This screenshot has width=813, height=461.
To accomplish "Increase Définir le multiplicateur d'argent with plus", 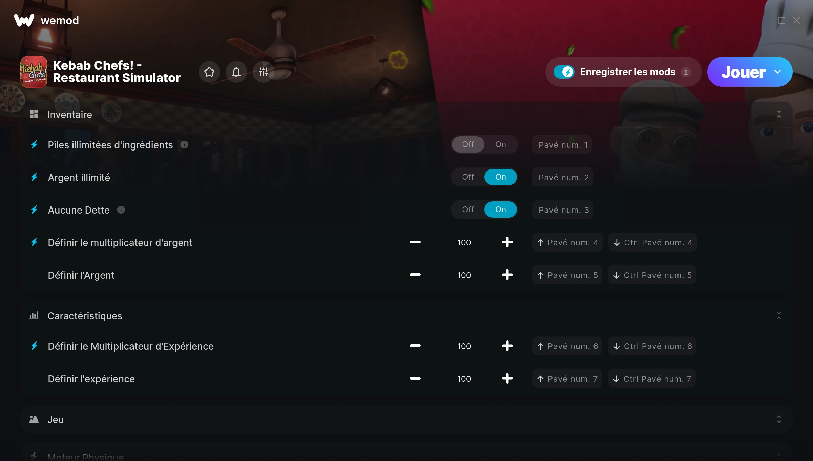I will tap(507, 242).
